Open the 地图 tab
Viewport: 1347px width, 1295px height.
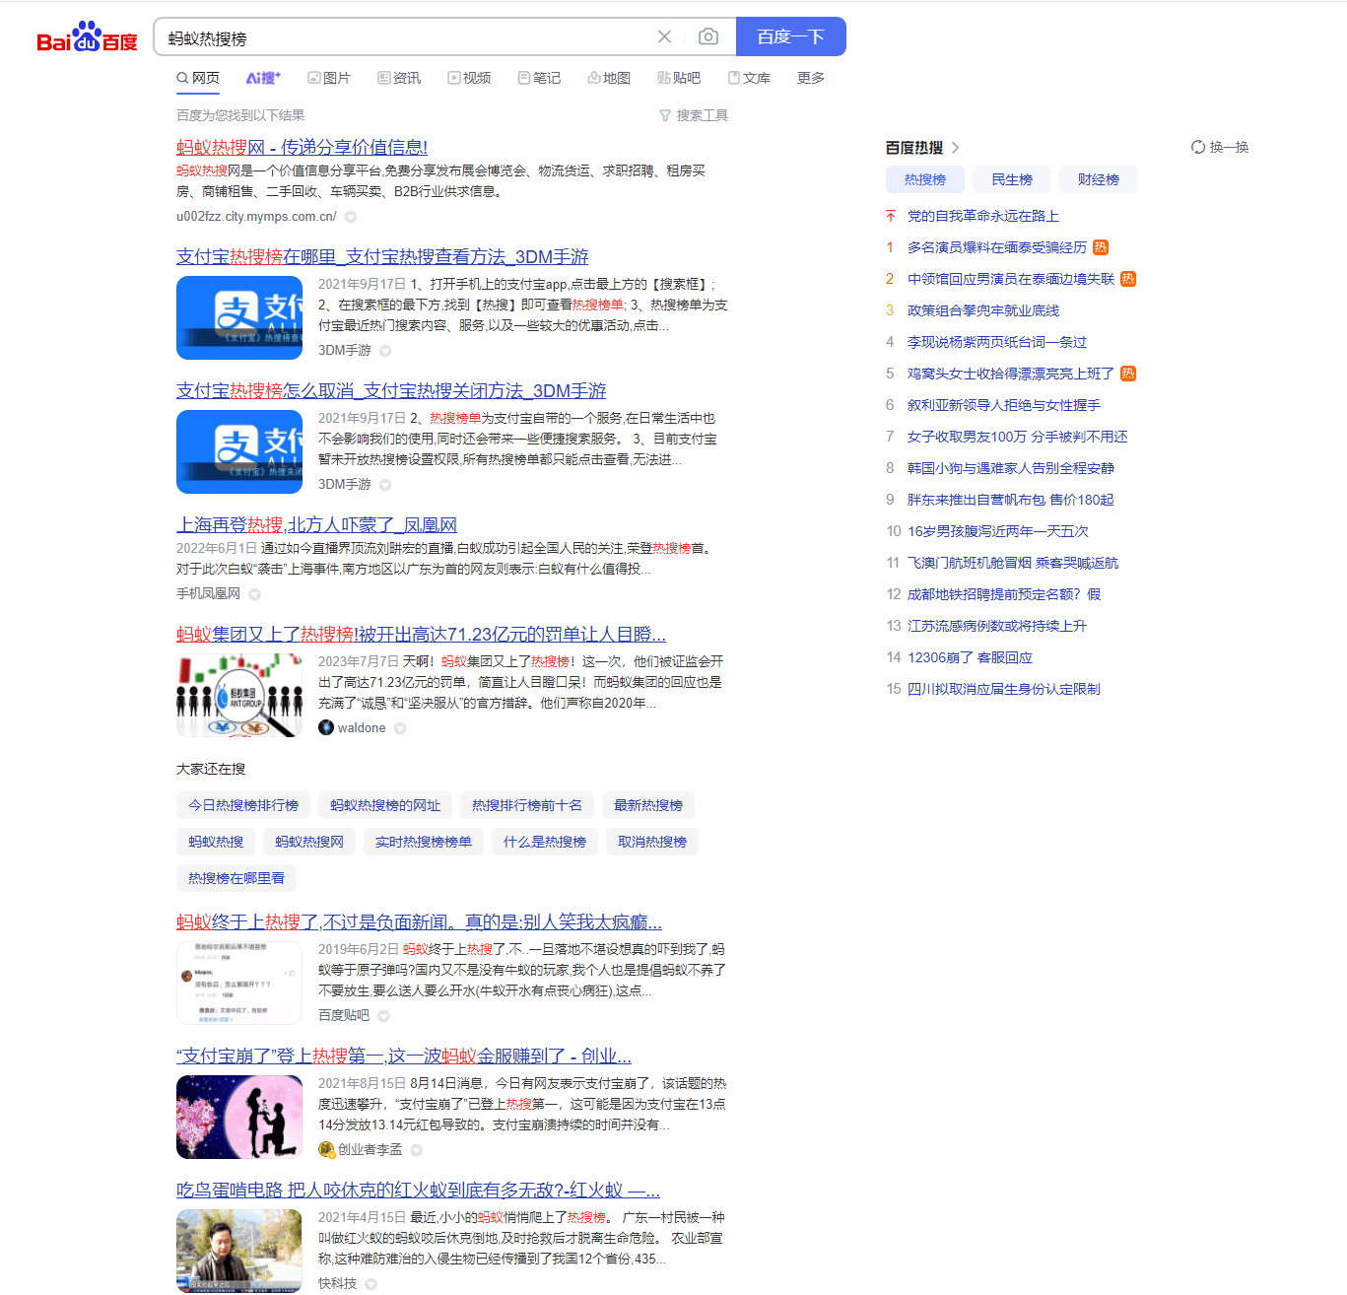click(609, 78)
